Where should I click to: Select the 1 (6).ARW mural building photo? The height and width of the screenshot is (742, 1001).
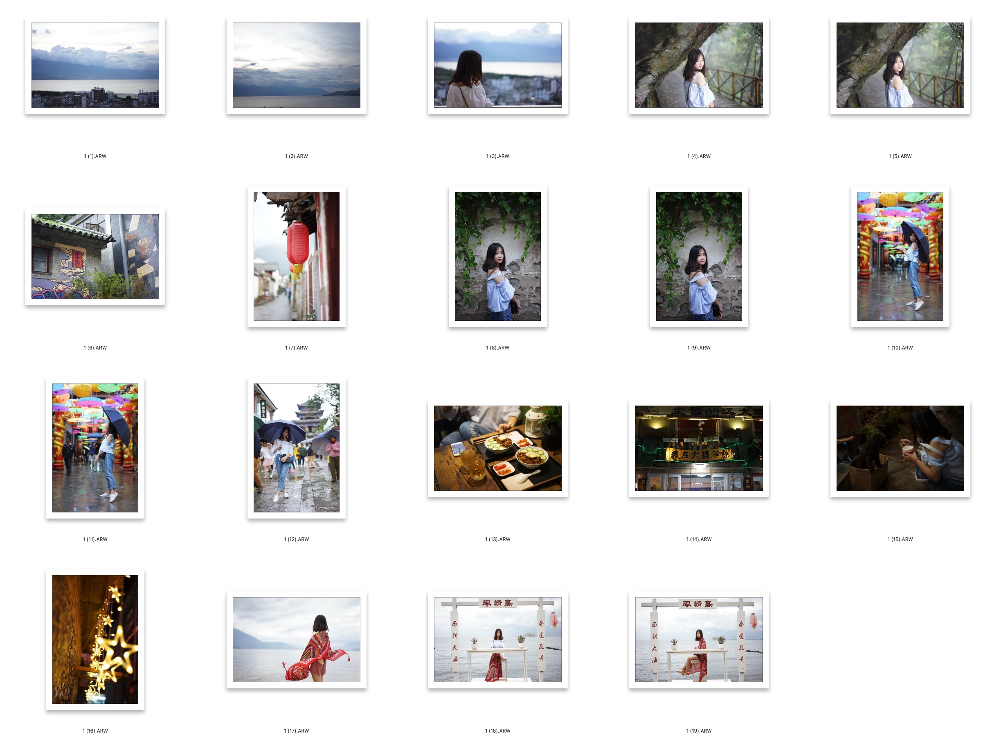95,257
